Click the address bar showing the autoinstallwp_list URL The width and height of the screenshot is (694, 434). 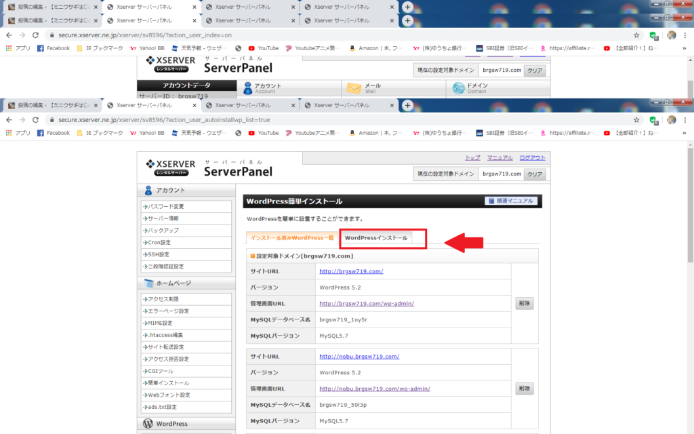[x=339, y=119]
